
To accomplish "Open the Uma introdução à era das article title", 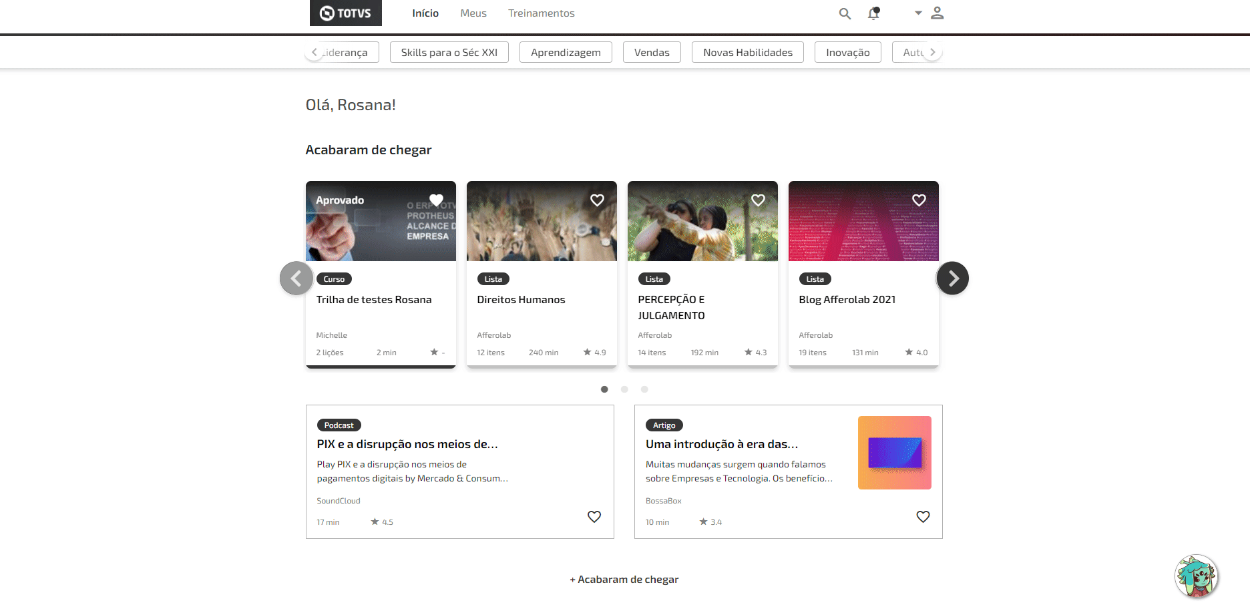I will pyautogui.click(x=722, y=444).
